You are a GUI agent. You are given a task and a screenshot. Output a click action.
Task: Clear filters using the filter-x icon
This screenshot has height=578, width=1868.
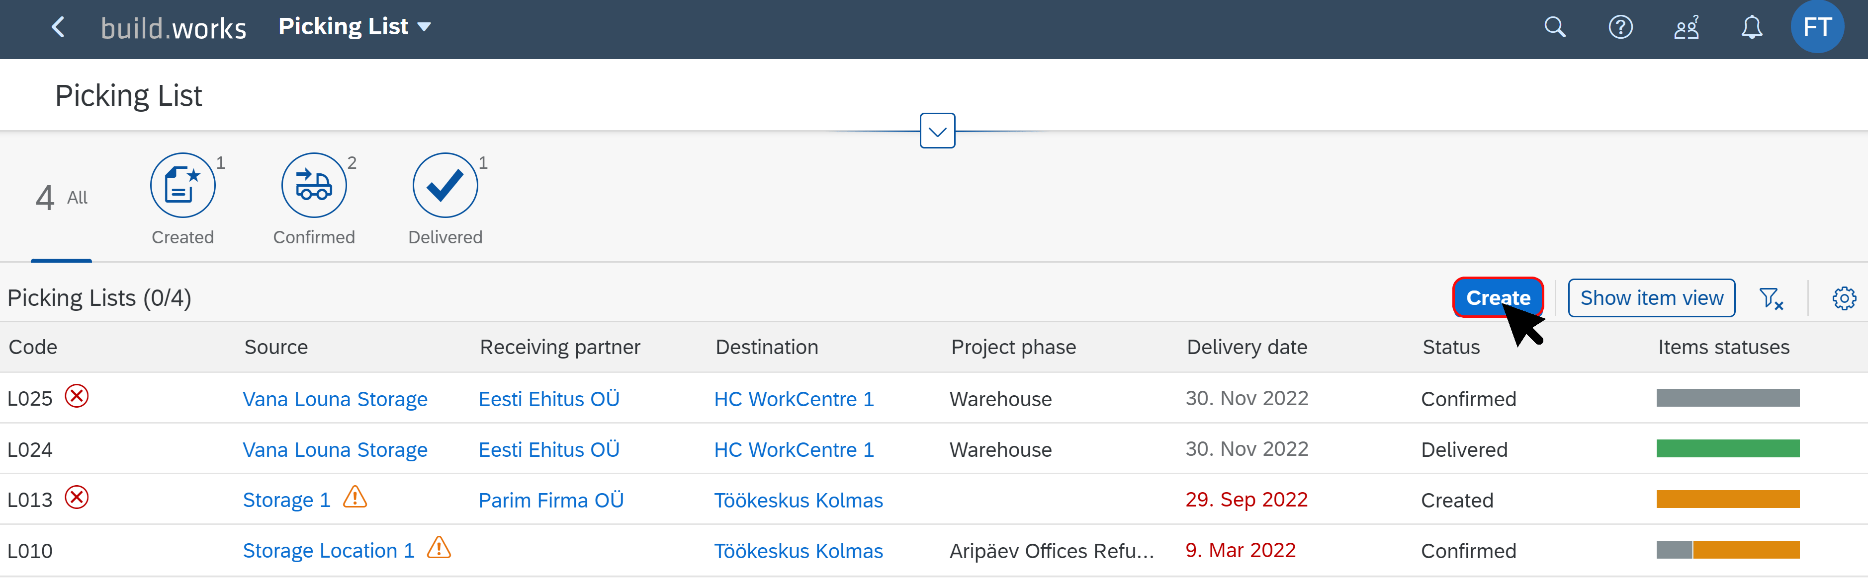1771,298
